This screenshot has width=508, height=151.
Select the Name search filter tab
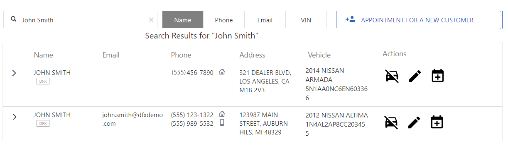click(183, 19)
